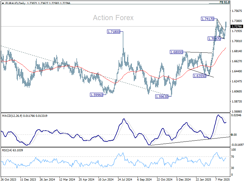Select the 1.74170 price label

point(208,19)
